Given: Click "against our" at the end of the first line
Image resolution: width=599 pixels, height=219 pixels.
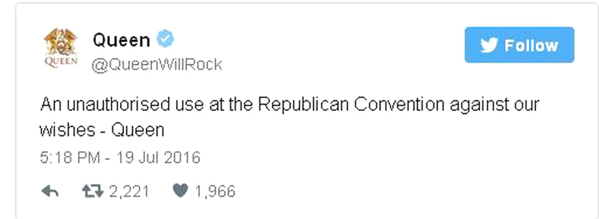Looking at the screenshot, I should (494, 104).
